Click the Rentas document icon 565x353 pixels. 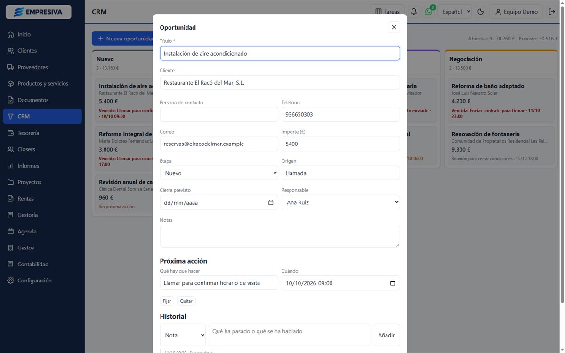coord(10,199)
